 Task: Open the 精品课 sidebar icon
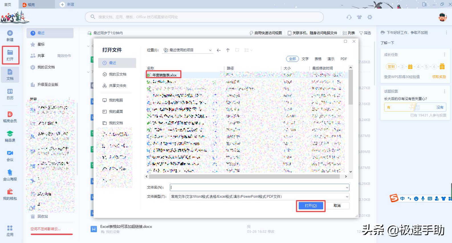pos(10,136)
